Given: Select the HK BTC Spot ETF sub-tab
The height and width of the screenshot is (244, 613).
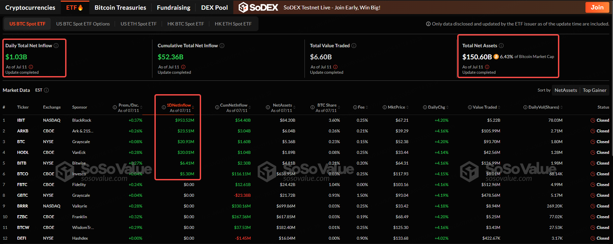Looking at the screenshot, I should pyautogui.click(x=186, y=24).
